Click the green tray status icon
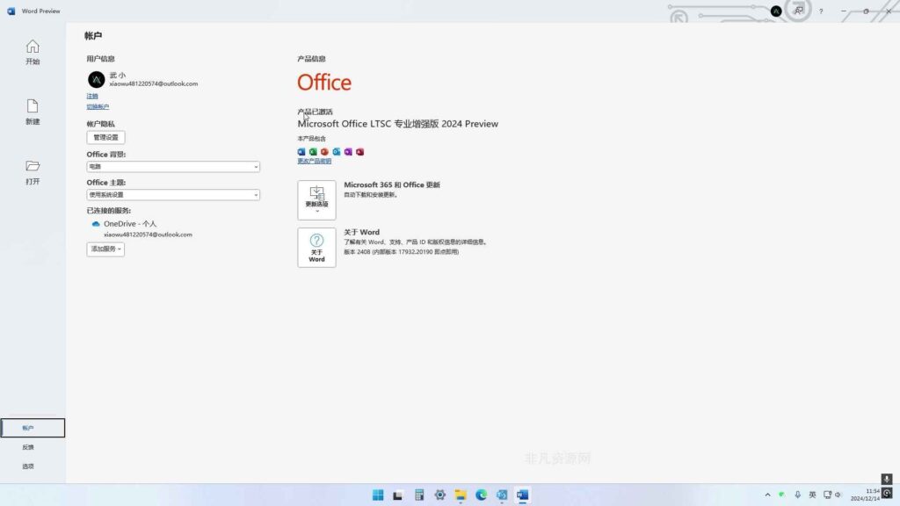The image size is (900, 506). (x=781, y=495)
